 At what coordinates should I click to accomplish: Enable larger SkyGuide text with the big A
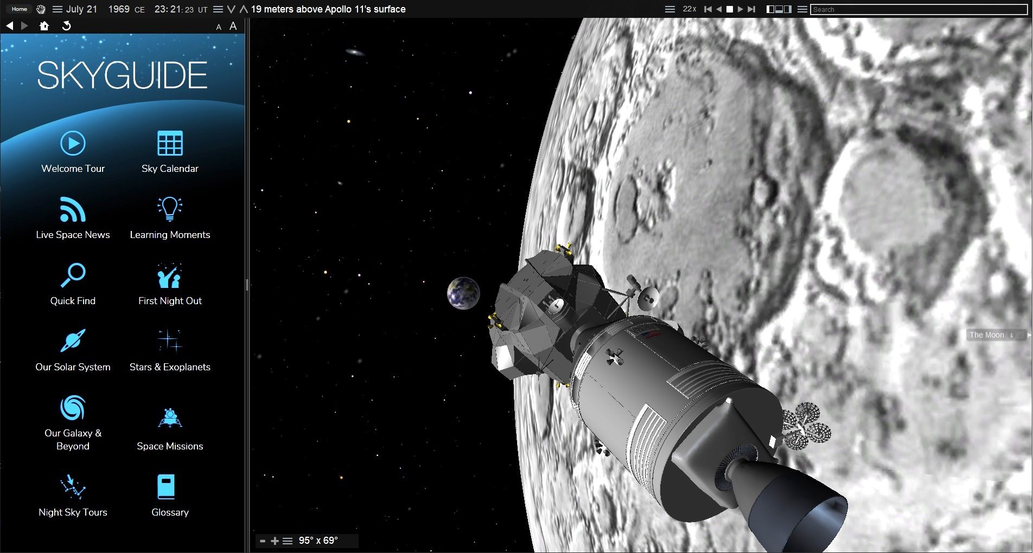(232, 25)
